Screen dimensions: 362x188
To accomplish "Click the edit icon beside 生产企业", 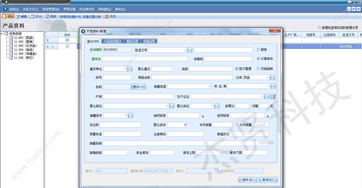I will pyautogui.click(x=273, y=96).
